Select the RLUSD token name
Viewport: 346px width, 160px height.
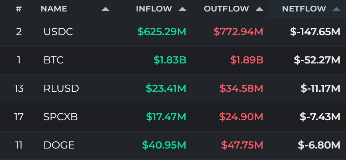(x=61, y=88)
